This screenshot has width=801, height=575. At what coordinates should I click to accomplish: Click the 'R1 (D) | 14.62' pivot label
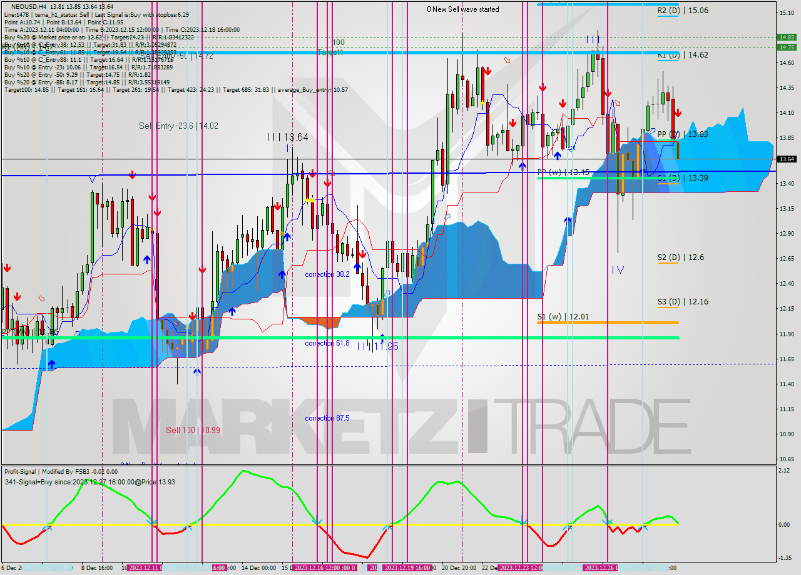[683, 55]
